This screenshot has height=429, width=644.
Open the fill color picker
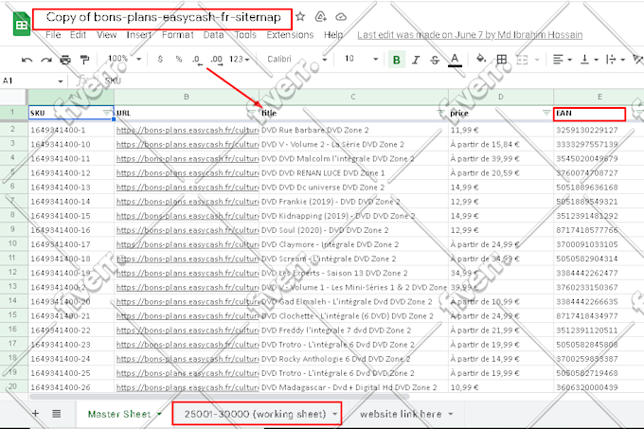tap(481, 59)
